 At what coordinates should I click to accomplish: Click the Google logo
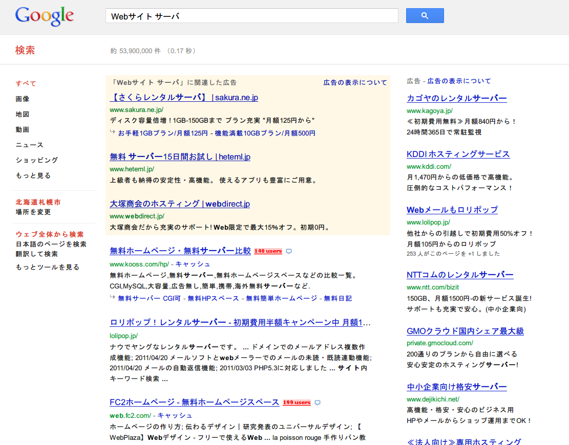tap(44, 16)
